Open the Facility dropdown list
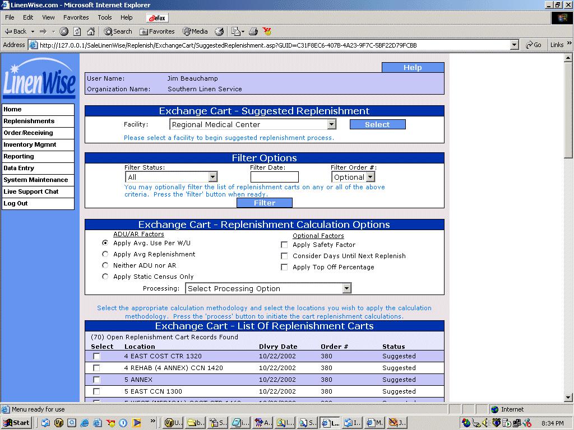This screenshot has width=574, height=430. click(253, 124)
